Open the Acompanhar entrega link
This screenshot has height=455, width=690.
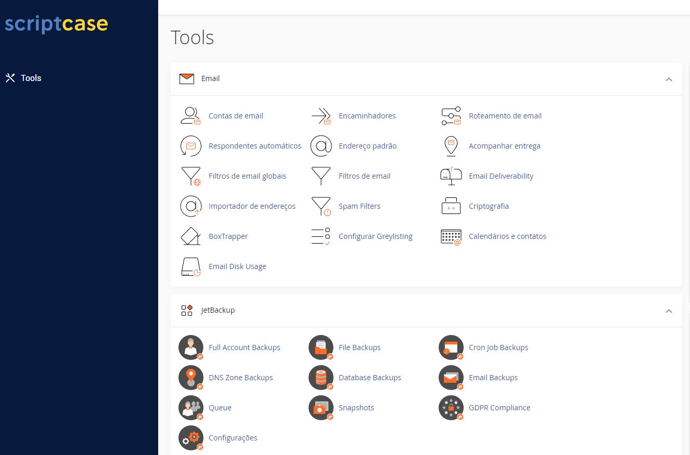click(504, 146)
